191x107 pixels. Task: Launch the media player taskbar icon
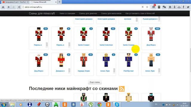[21, 104]
